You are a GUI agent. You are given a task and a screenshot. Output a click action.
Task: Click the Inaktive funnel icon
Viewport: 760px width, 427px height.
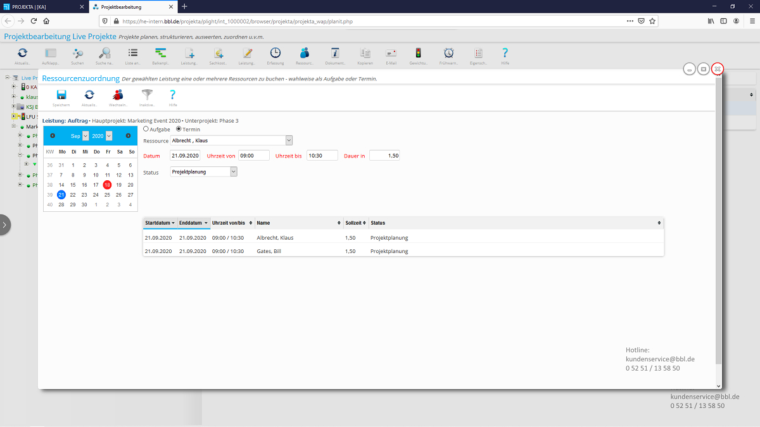point(147,95)
